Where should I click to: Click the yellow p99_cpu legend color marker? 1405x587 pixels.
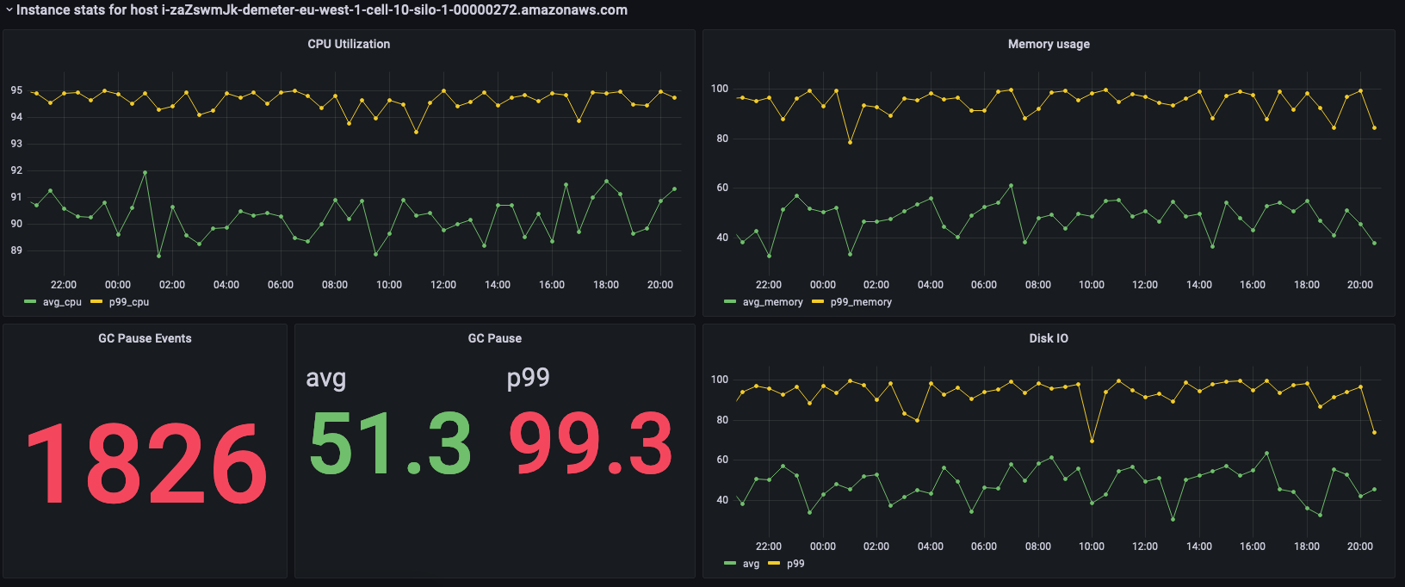[x=96, y=302]
